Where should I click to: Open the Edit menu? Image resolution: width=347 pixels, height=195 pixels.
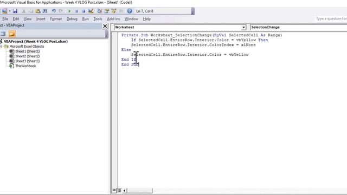click(16, 19)
